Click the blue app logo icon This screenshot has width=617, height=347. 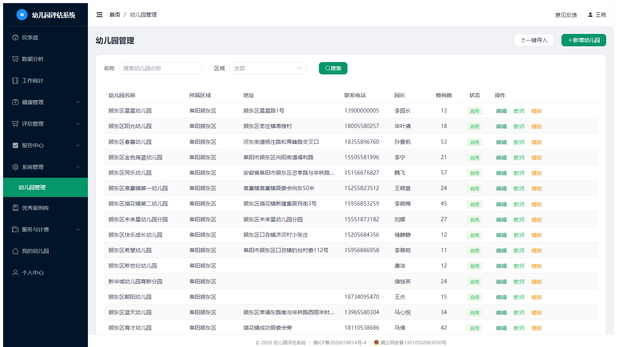pyautogui.click(x=22, y=15)
